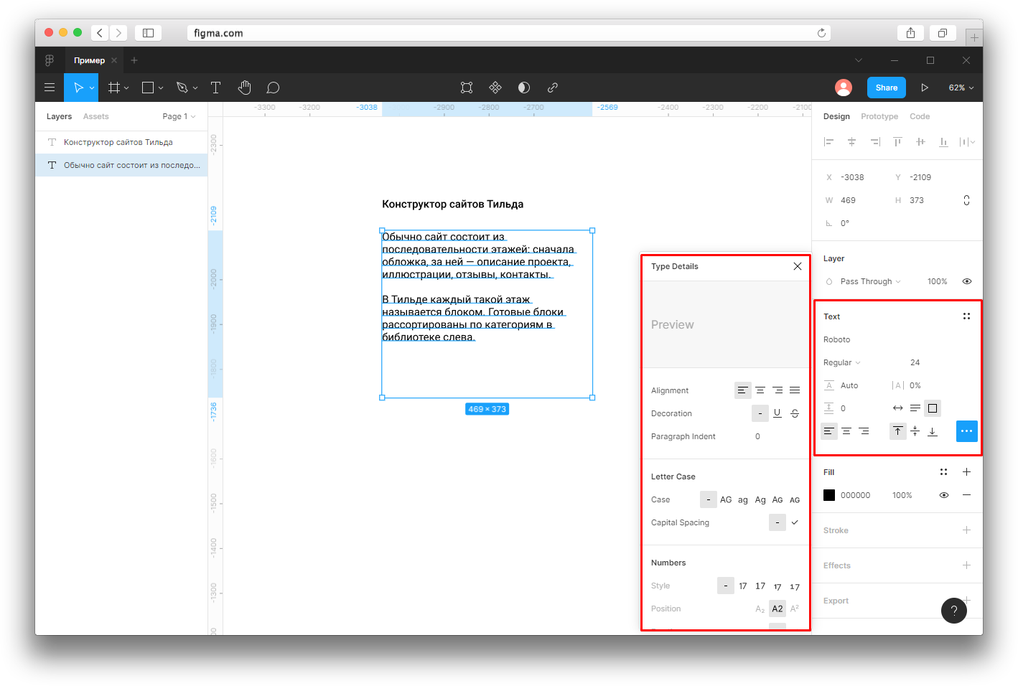Close the Type Details panel
The height and width of the screenshot is (686, 1018).
click(x=798, y=266)
